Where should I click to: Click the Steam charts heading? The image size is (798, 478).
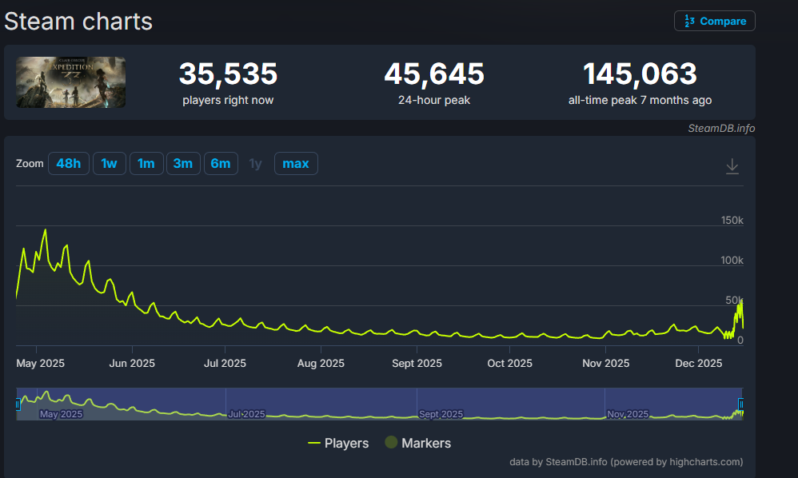pyautogui.click(x=78, y=22)
